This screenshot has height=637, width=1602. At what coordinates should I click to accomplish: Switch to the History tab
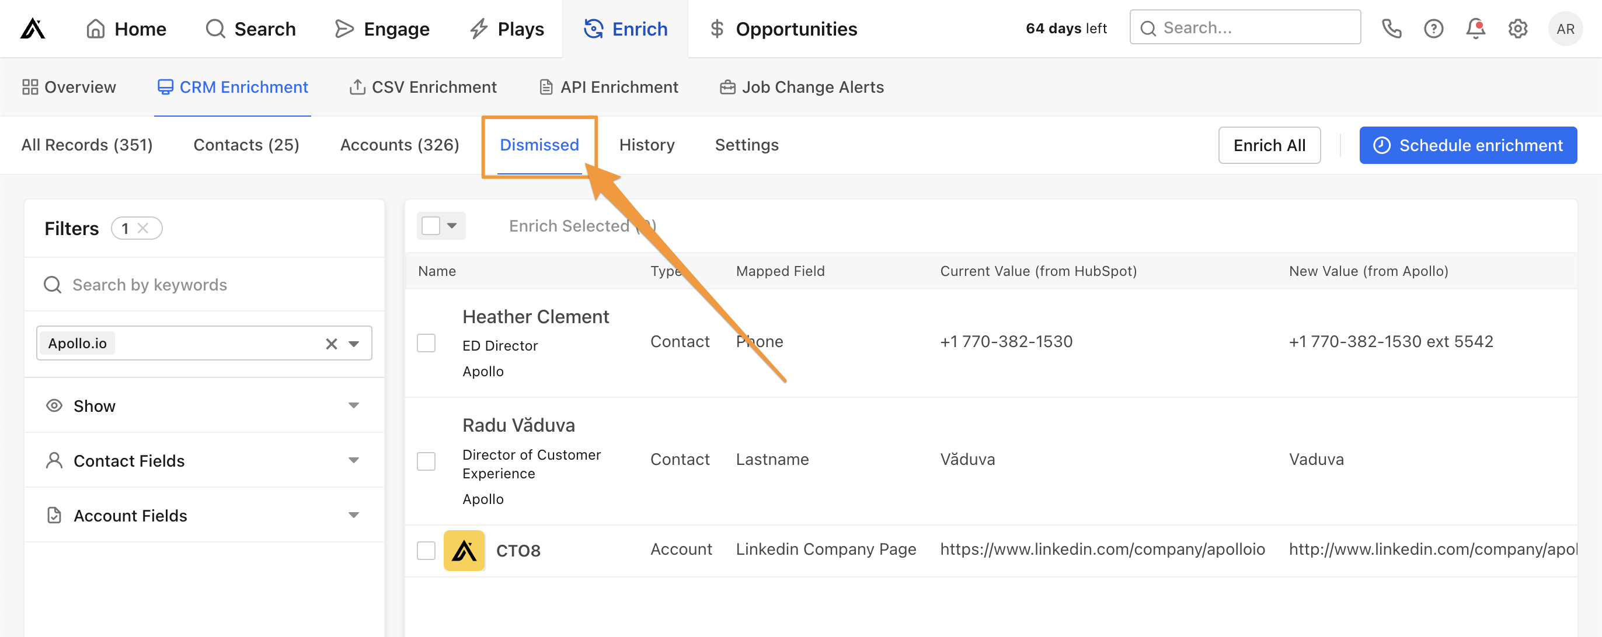point(647,145)
